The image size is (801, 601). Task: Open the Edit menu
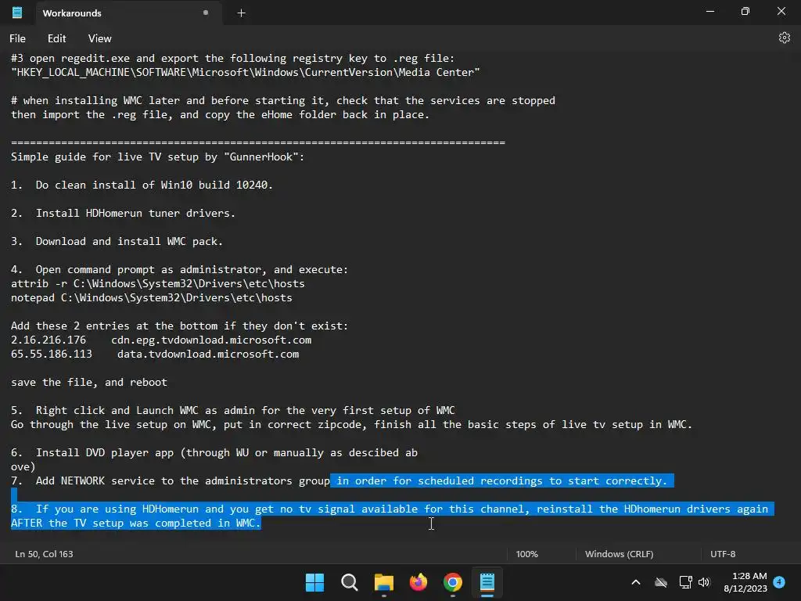(56, 38)
